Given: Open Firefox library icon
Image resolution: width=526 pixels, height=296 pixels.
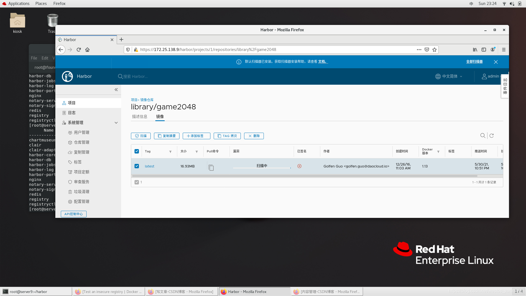Looking at the screenshot, I should tap(475, 50).
